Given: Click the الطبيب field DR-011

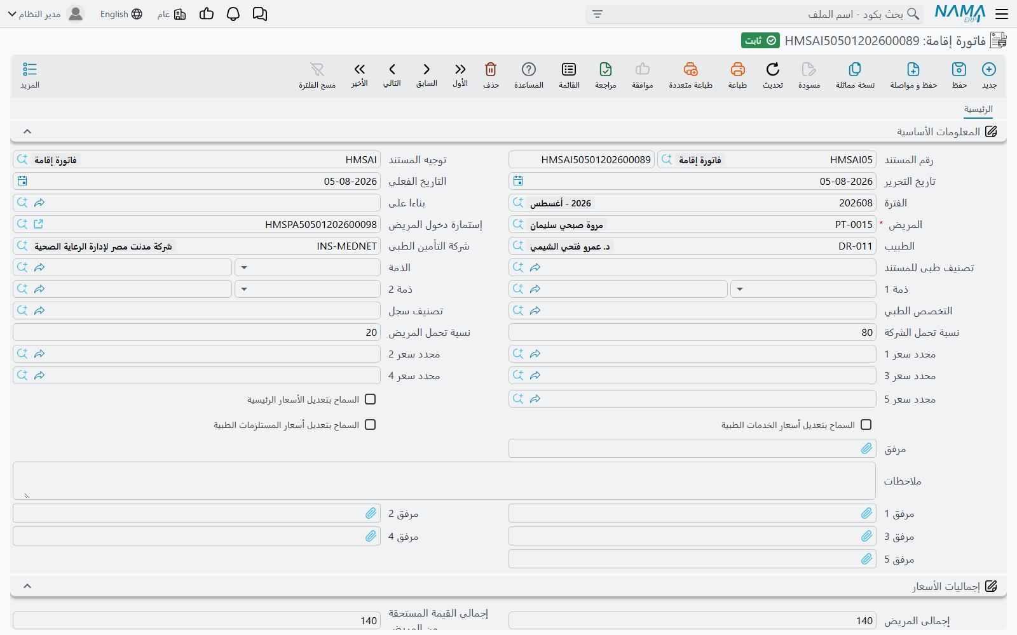Looking at the screenshot, I should point(692,246).
